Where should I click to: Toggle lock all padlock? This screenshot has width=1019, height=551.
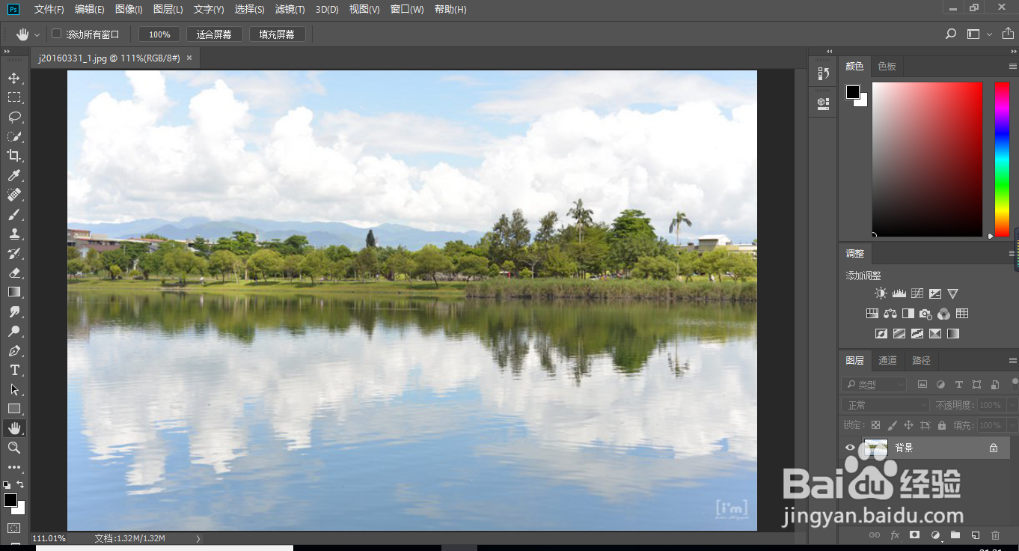941,425
